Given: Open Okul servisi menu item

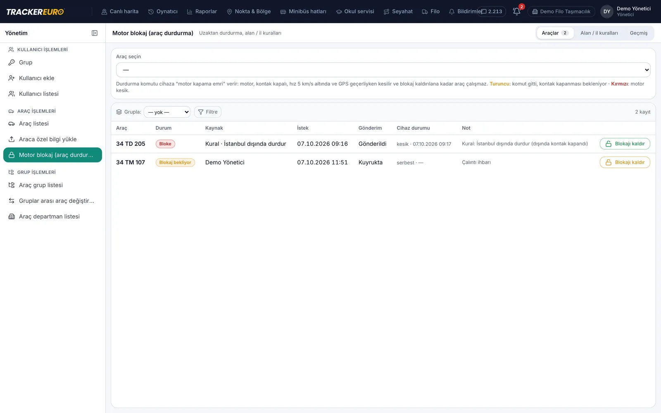Looking at the screenshot, I should point(355,12).
